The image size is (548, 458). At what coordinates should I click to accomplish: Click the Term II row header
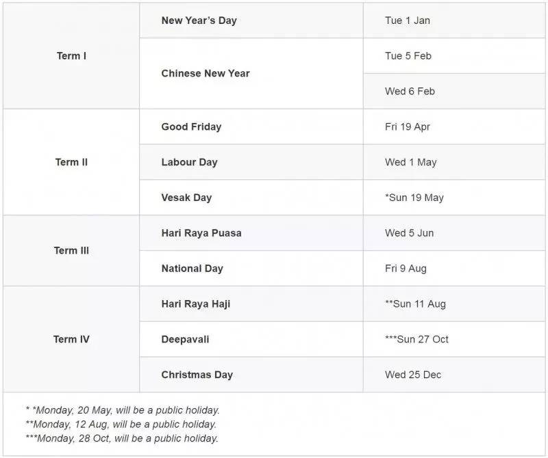(x=71, y=162)
